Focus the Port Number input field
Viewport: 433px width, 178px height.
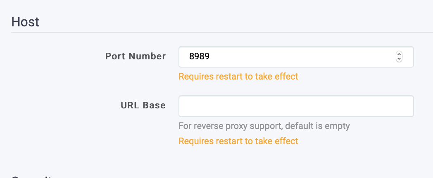289,56
